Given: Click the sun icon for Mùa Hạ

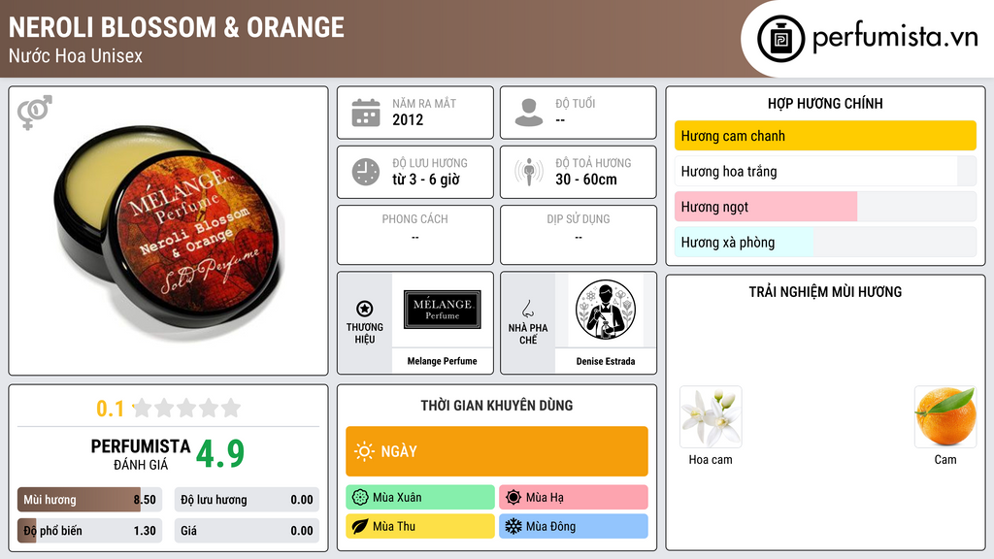Looking at the screenshot, I should (514, 498).
